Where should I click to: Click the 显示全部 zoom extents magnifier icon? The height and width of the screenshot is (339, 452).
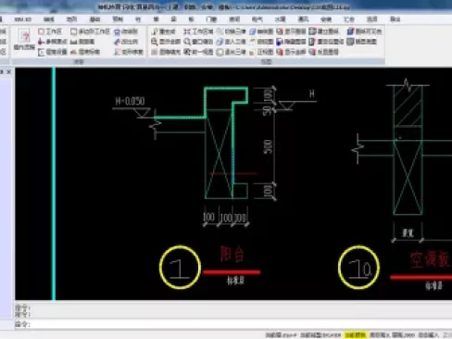tap(155, 42)
